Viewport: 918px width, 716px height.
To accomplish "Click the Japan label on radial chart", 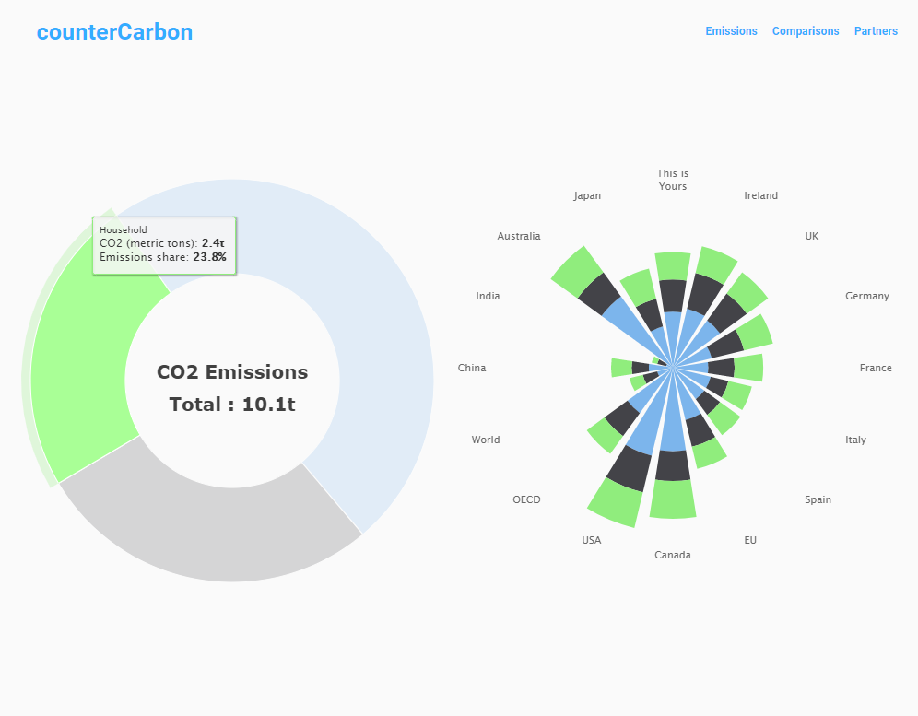I will coord(587,195).
